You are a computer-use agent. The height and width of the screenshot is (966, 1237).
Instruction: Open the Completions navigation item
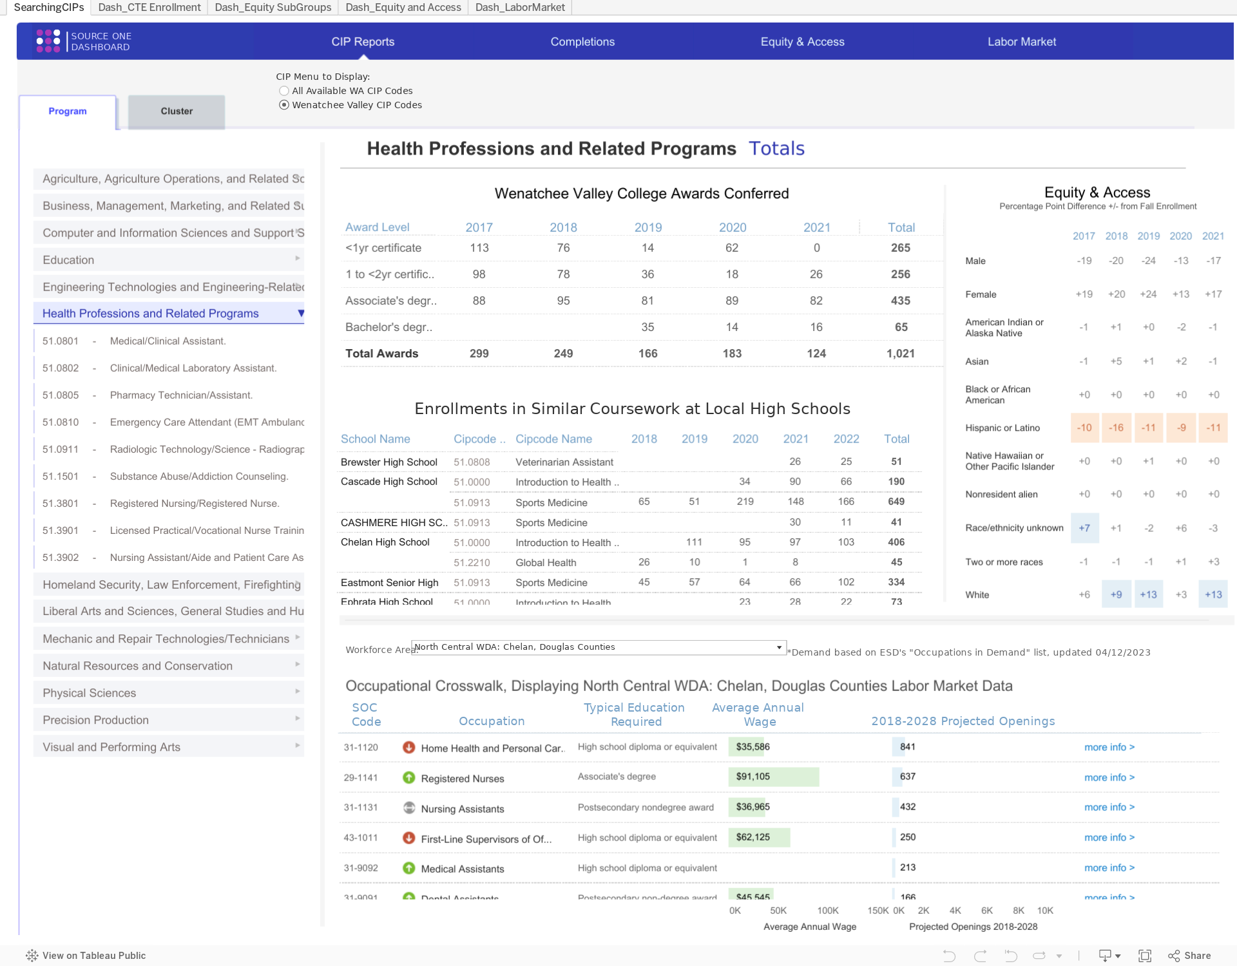[x=582, y=42]
